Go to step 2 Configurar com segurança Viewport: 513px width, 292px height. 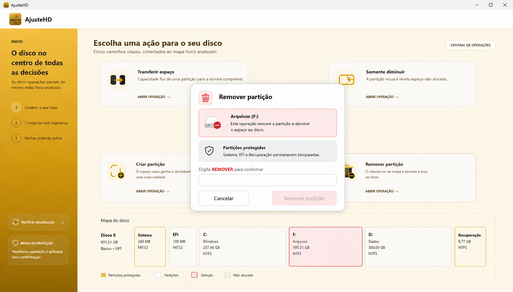[x=40, y=123]
